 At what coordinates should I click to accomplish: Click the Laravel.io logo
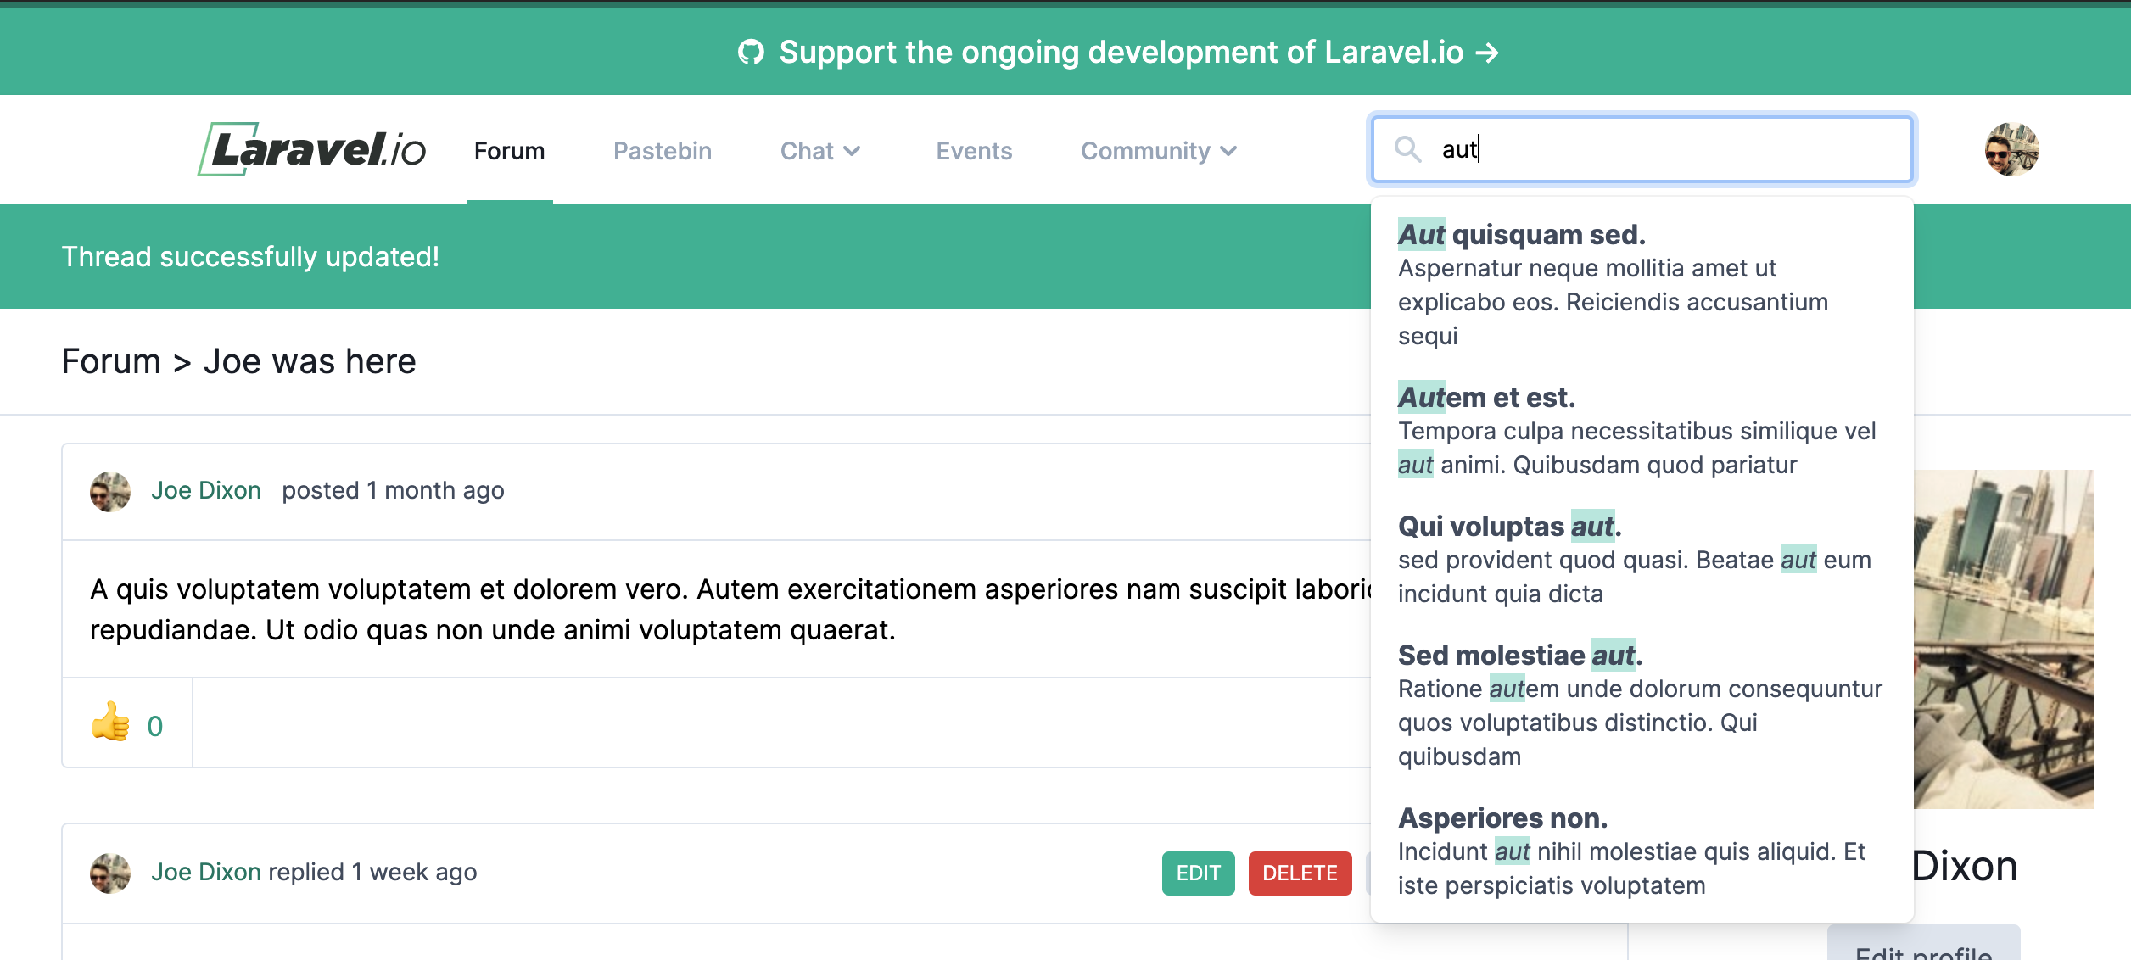click(x=311, y=149)
